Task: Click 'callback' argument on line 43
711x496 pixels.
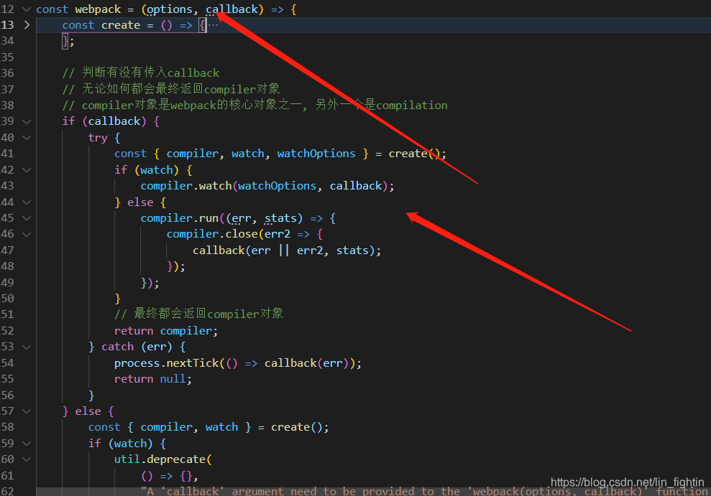Action: point(355,185)
